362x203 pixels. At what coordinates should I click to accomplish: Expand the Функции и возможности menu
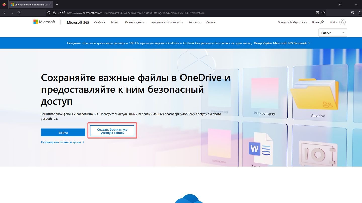(x=167, y=22)
